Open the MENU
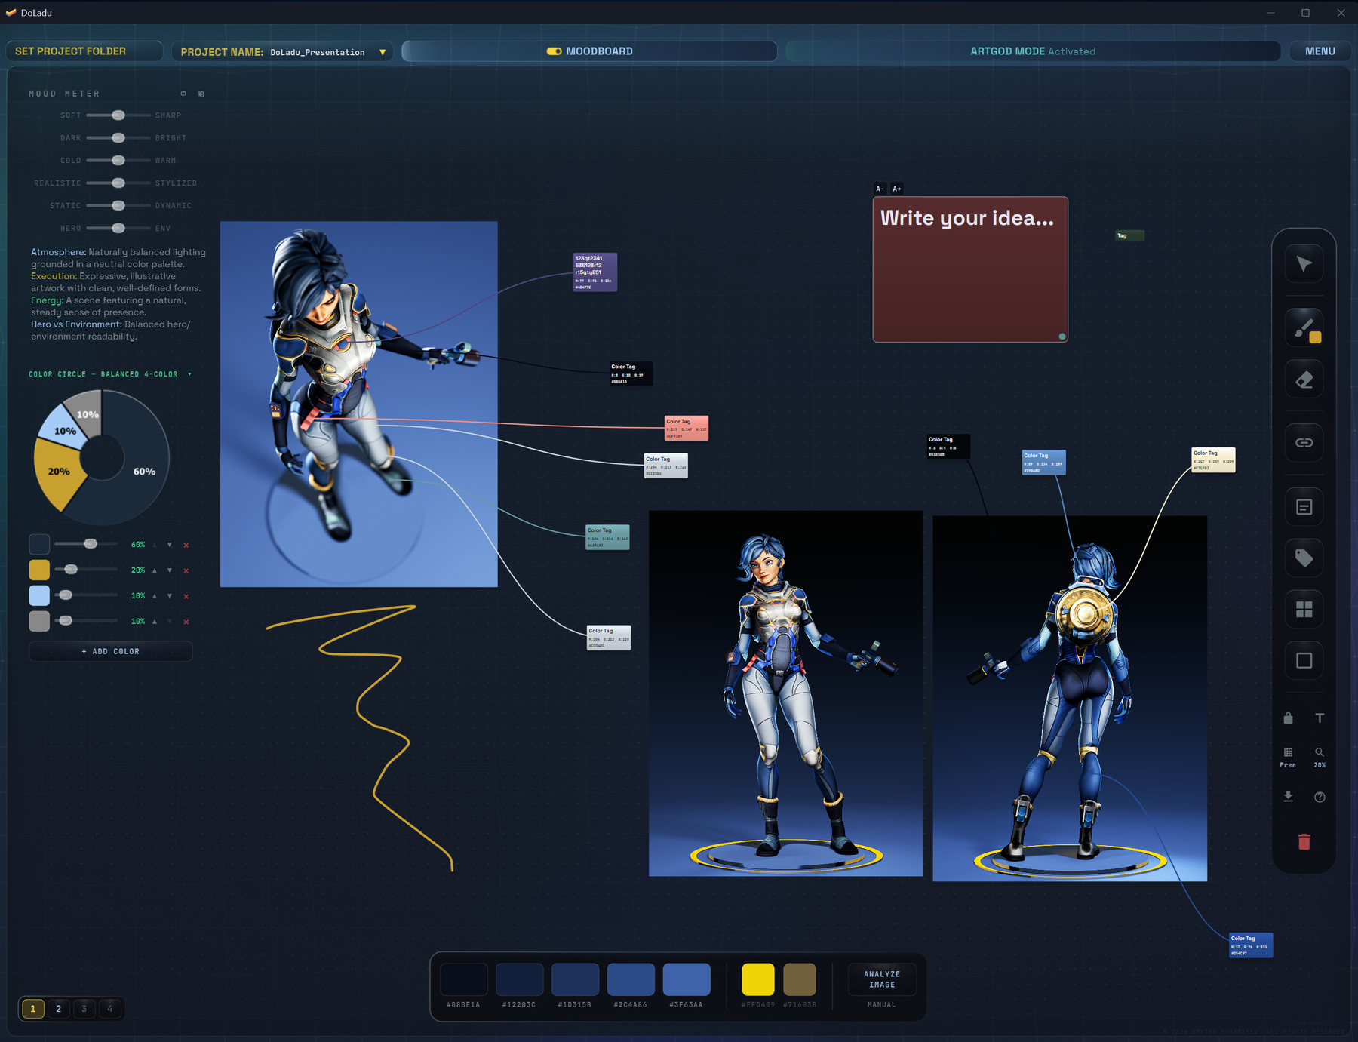The height and width of the screenshot is (1042, 1358). (x=1320, y=51)
